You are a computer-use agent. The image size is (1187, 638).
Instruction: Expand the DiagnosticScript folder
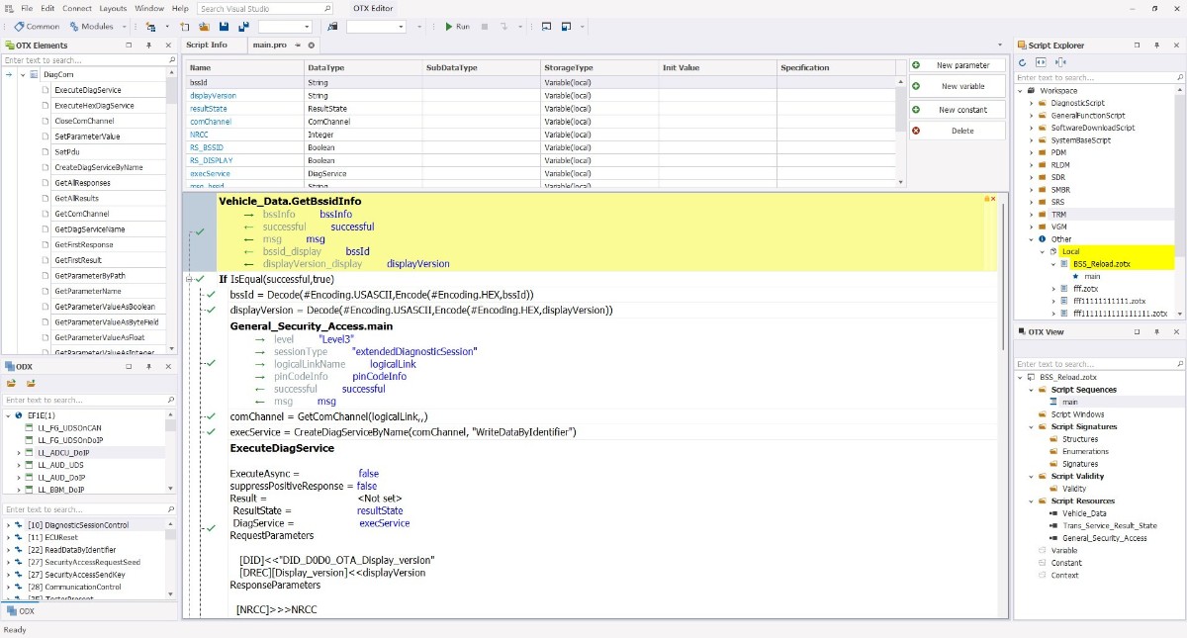coord(1030,103)
